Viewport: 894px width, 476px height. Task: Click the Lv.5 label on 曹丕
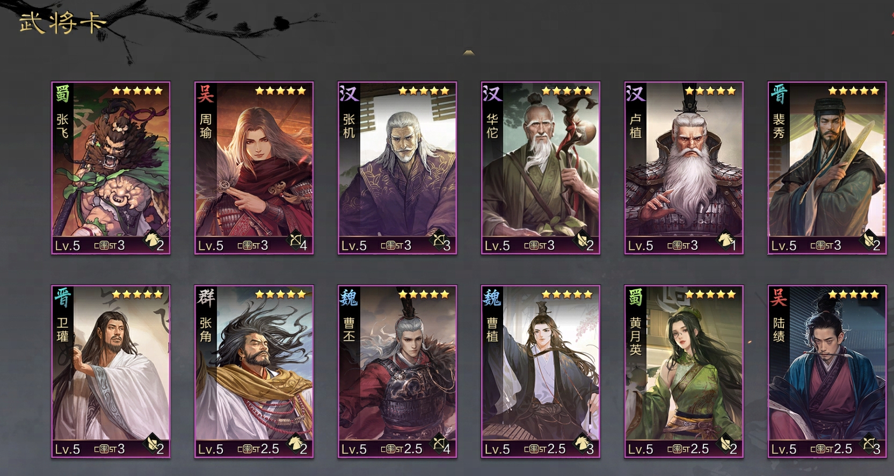click(x=354, y=449)
